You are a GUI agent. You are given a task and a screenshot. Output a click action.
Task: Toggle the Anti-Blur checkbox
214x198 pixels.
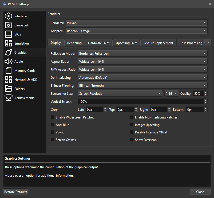(53, 125)
